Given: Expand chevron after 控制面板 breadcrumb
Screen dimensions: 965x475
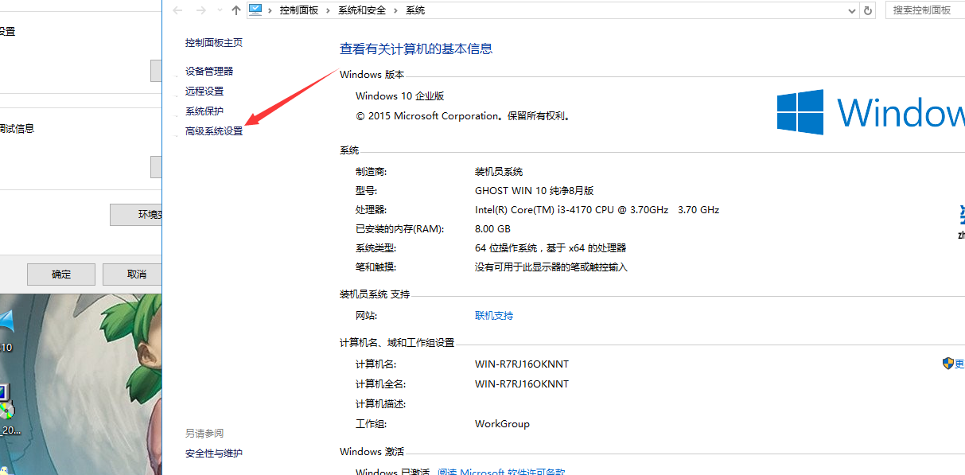Looking at the screenshot, I should [x=328, y=10].
